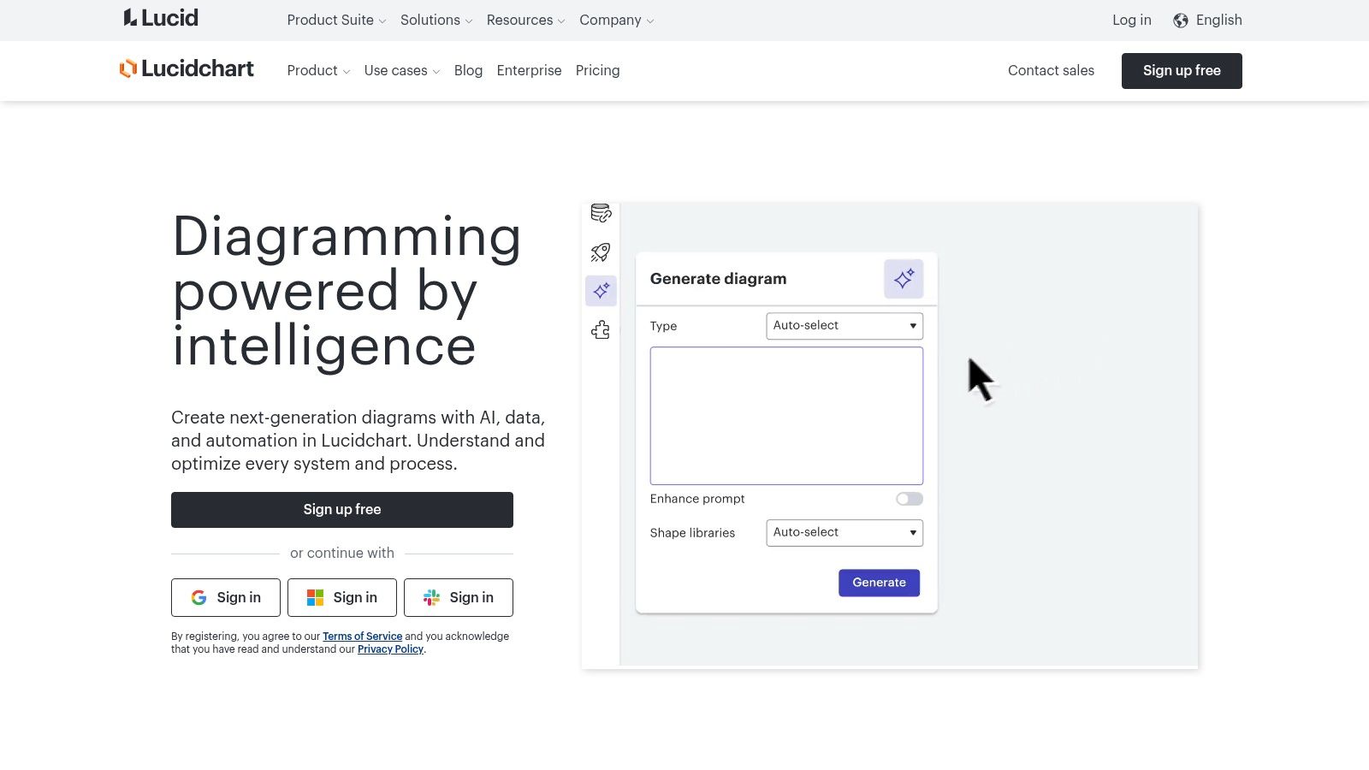
Task: Click the globe language icon
Action: coord(1181,21)
